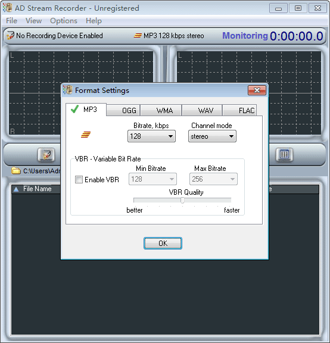Viewport: 330px width, 343px height.
Task: Click the File Name column header
Action: (37, 189)
